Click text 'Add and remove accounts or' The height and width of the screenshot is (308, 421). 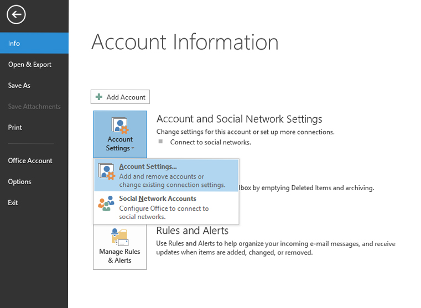[x=162, y=176]
